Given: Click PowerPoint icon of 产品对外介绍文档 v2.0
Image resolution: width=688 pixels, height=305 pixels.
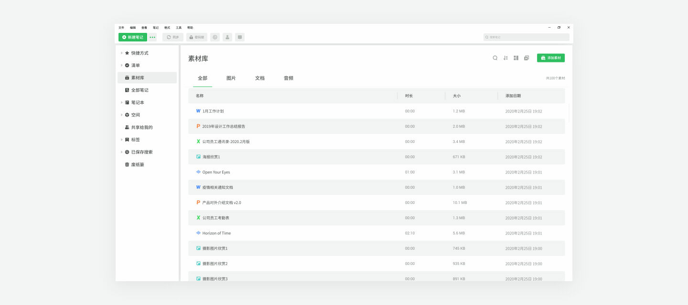Looking at the screenshot, I should point(198,203).
